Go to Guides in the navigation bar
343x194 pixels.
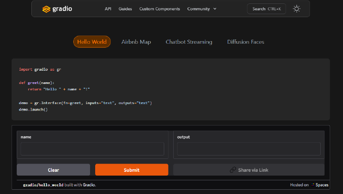point(125,9)
